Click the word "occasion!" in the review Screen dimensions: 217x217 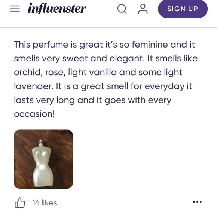point(34,114)
